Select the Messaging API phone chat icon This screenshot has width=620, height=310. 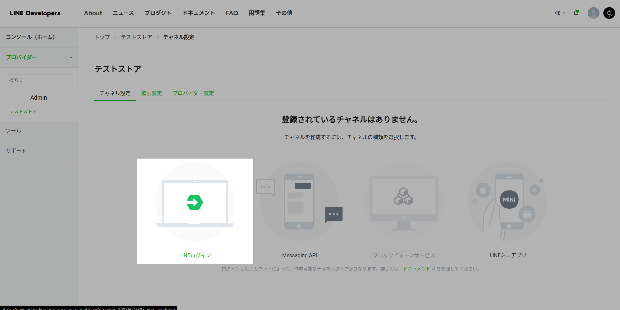click(x=299, y=202)
